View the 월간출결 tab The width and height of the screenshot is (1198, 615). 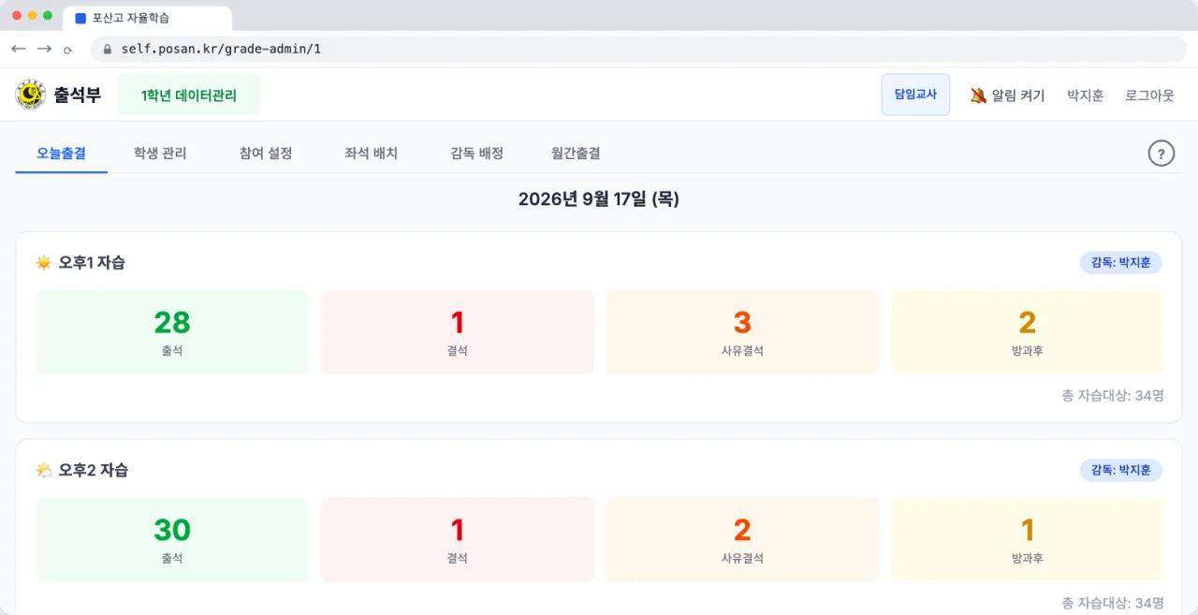tap(576, 154)
